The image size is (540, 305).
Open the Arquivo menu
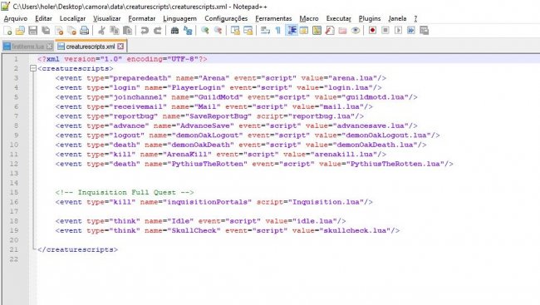[x=16, y=18]
